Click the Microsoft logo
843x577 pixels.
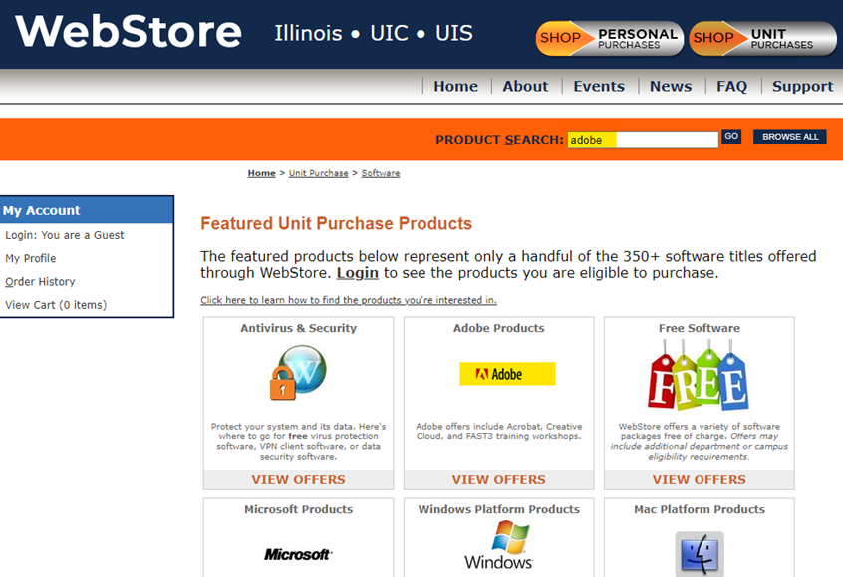pos(298,554)
